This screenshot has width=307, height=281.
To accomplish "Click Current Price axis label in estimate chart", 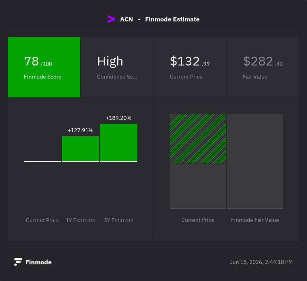I will [x=42, y=220].
